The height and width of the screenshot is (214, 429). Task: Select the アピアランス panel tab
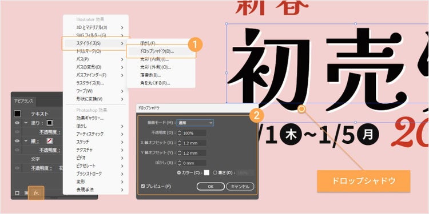24,101
